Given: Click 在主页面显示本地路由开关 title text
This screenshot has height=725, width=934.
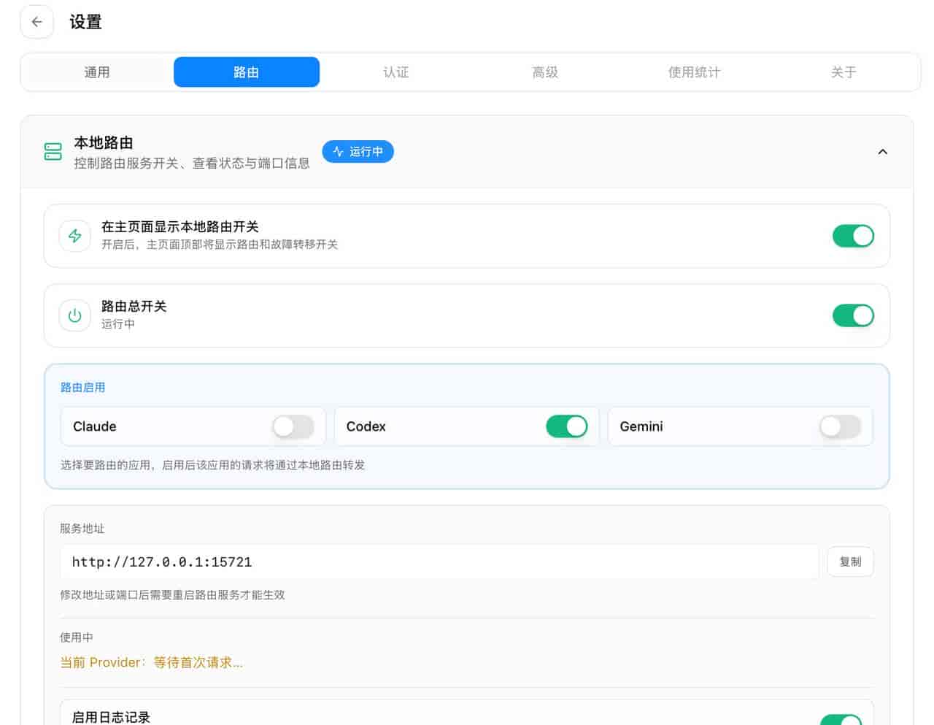Looking at the screenshot, I should point(180,226).
